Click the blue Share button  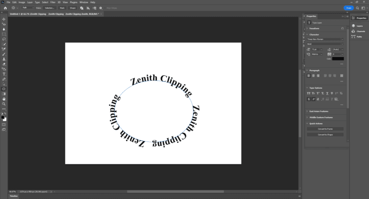pyautogui.click(x=348, y=8)
